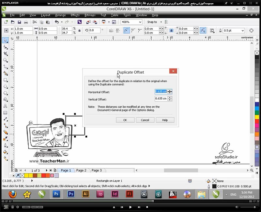Viewport: 261px width, 212px height.
Task: Increase Vertical Offset with spinner
Action: click(x=170, y=98)
